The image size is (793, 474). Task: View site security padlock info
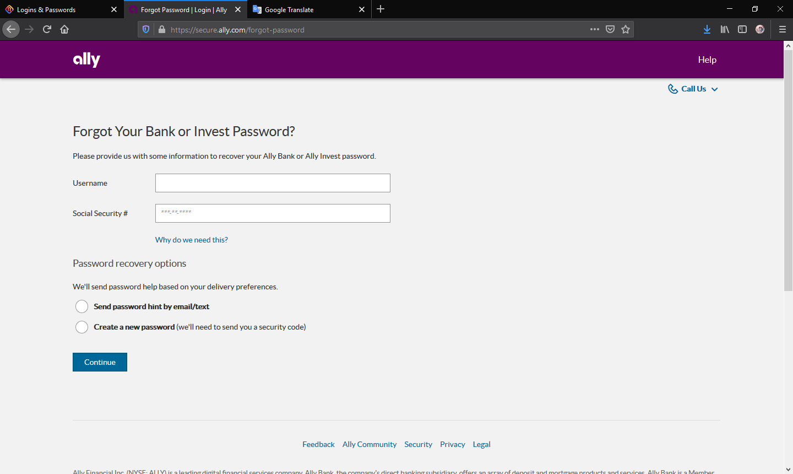161,30
